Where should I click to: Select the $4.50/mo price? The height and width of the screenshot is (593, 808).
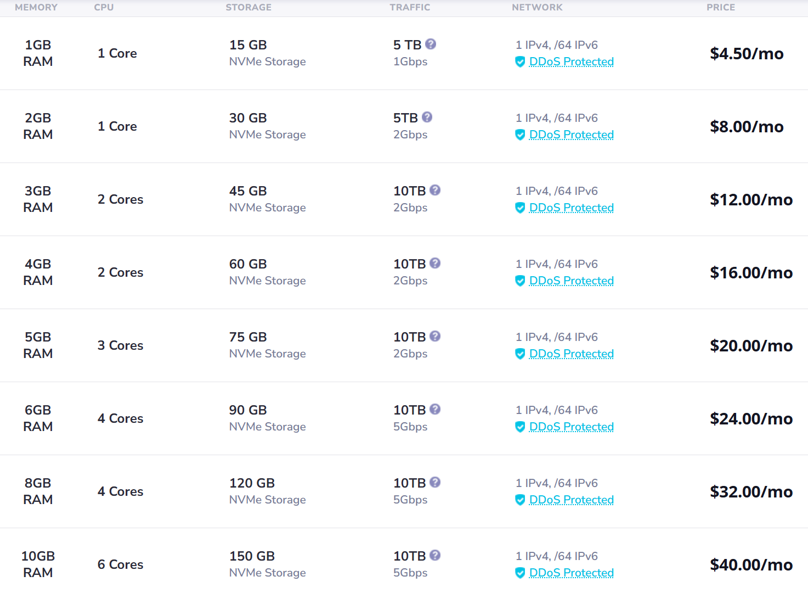click(747, 53)
